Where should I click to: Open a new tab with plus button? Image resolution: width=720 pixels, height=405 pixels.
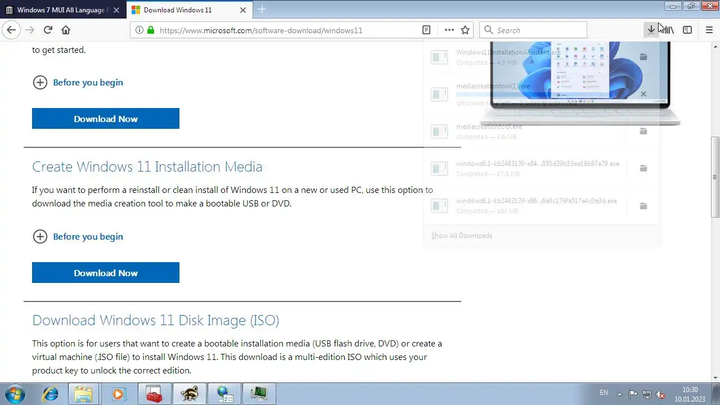pyautogui.click(x=262, y=10)
